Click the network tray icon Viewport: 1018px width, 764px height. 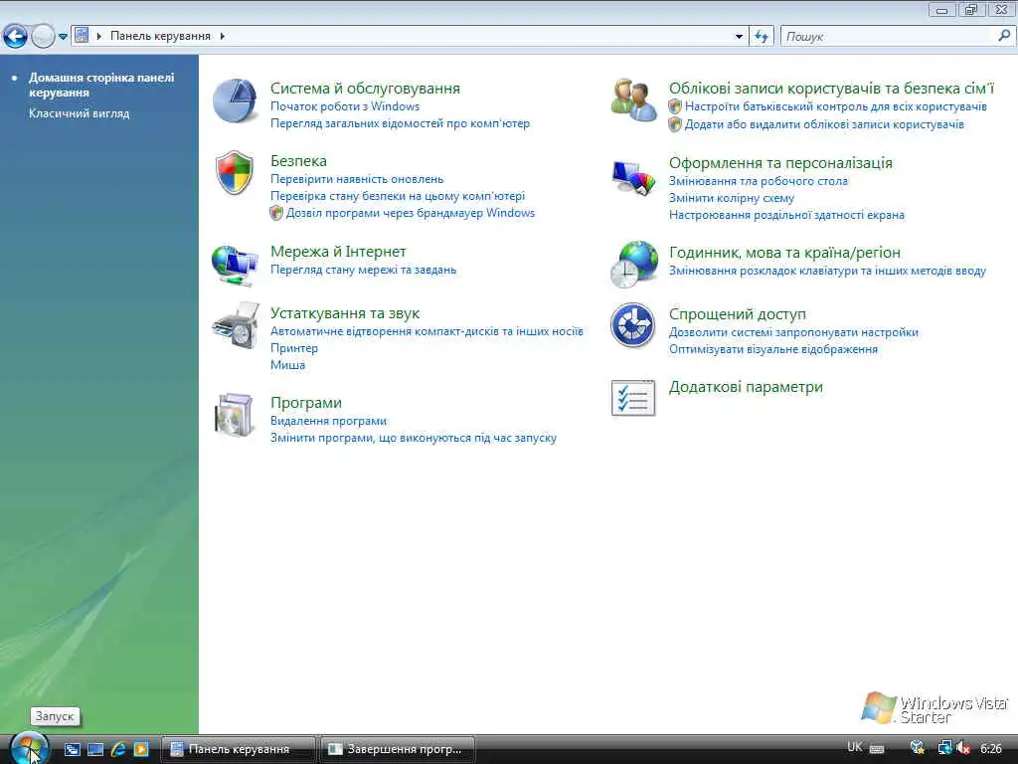tap(944, 748)
